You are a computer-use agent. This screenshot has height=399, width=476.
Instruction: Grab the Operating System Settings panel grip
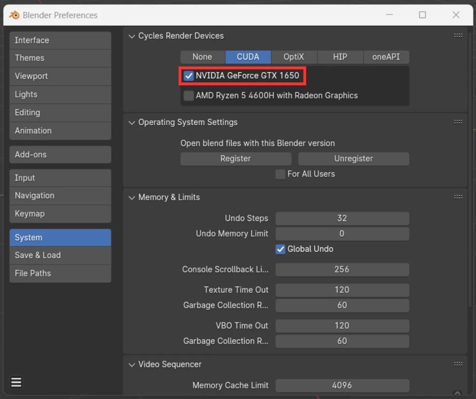(458, 122)
